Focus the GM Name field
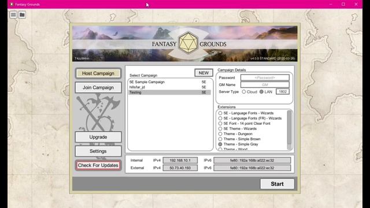370x208 pixels. coord(265,85)
